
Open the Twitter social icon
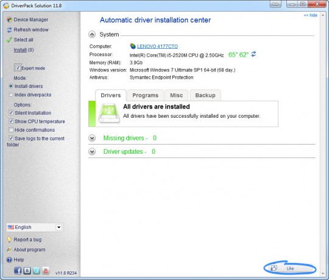tap(37, 271)
